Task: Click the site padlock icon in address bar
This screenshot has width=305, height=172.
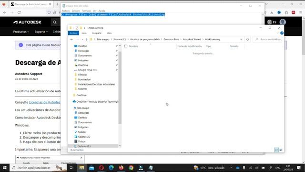Action: click(x=55, y=12)
